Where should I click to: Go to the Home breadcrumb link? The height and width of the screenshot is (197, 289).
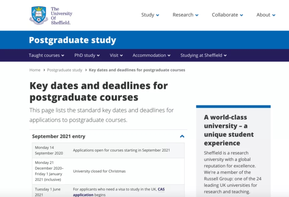(35, 70)
